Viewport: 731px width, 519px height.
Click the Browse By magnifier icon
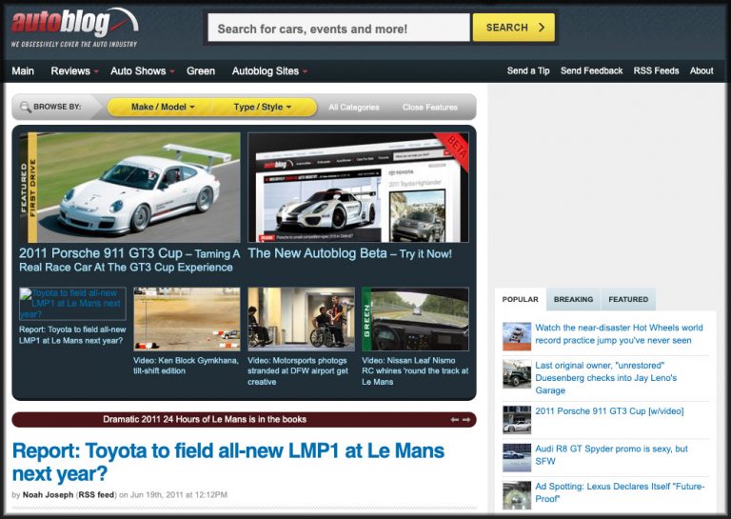(x=25, y=107)
